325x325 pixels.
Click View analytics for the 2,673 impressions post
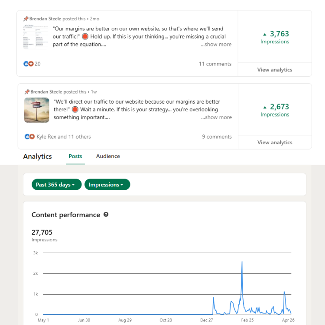(275, 143)
